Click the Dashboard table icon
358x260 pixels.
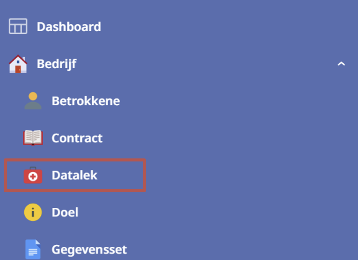coord(18,26)
